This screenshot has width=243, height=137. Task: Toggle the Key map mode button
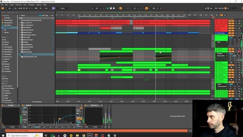click(211, 8)
